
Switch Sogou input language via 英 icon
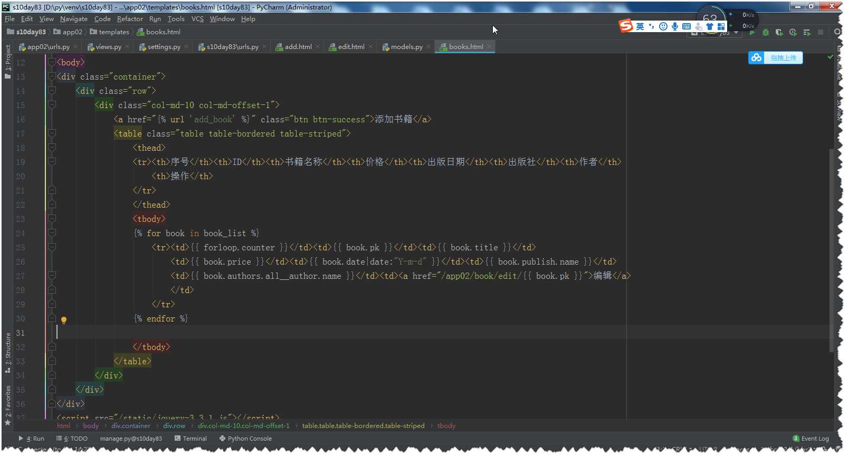coord(640,26)
